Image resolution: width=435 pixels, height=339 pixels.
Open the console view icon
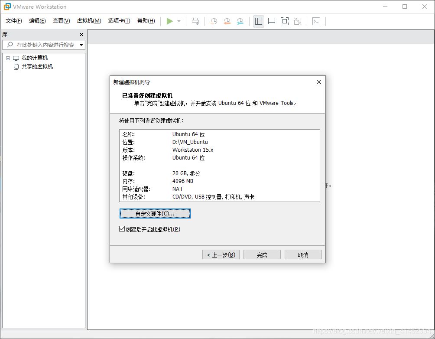click(x=316, y=21)
